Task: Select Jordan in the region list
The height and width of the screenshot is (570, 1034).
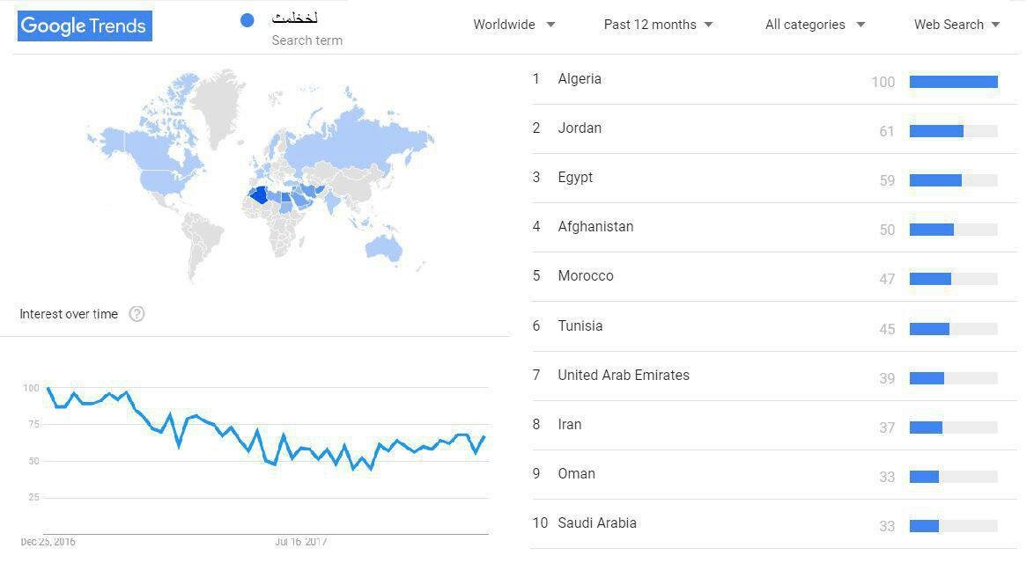Action: [580, 128]
